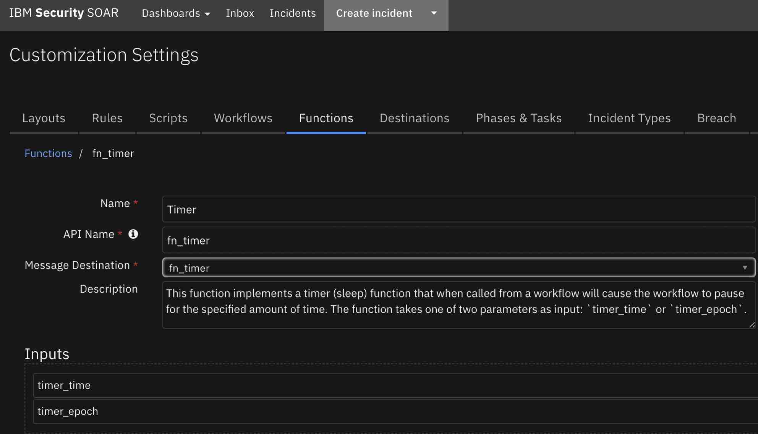
Task: Open the Message Destination dropdown
Action: 458,268
